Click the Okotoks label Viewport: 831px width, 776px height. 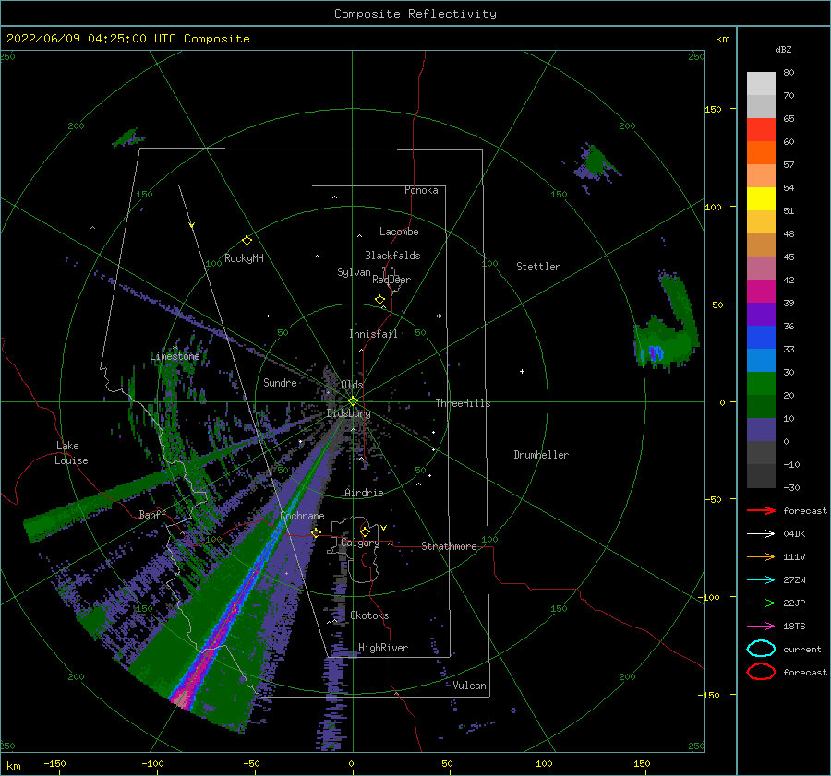[369, 615]
